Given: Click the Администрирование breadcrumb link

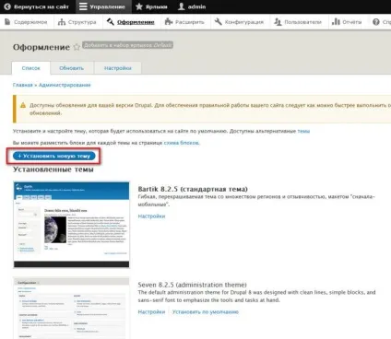Looking at the screenshot, I should 65,85.
